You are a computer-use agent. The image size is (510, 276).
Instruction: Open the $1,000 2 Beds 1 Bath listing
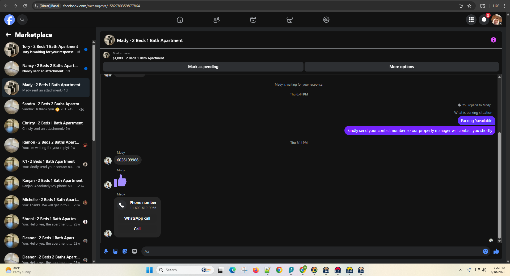(138, 58)
